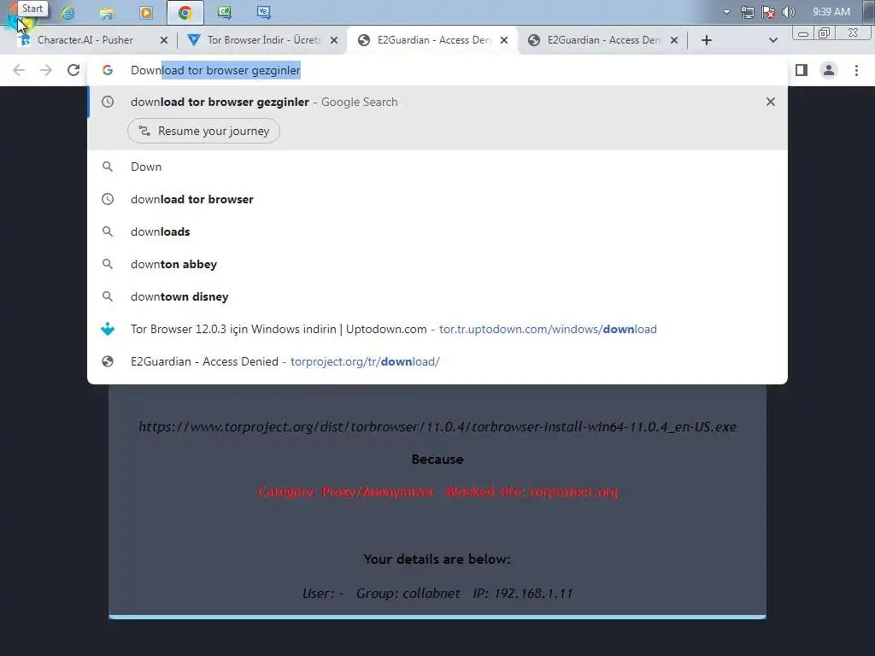Show hidden system tray icons arrow
Image resolution: width=875 pixels, height=656 pixels.
[x=726, y=12]
